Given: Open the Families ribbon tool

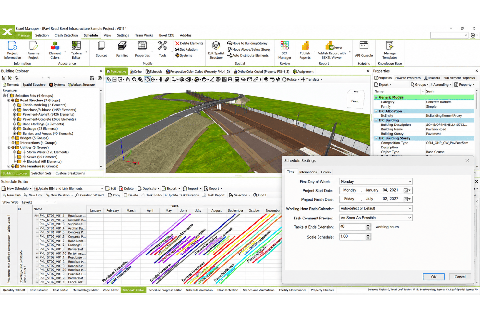Looking at the screenshot, I should click(122, 49).
